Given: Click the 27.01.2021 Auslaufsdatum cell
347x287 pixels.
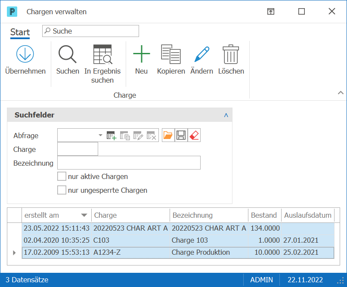Looking at the screenshot, I should pos(308,241).
